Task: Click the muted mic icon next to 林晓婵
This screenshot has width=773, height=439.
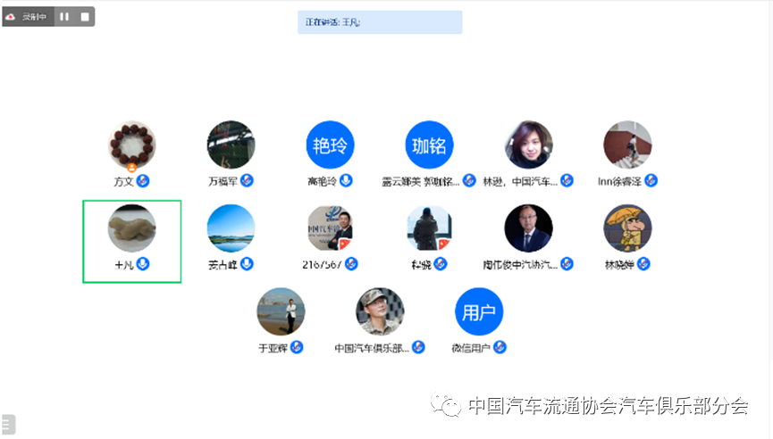Action: (x=643, y=264)
